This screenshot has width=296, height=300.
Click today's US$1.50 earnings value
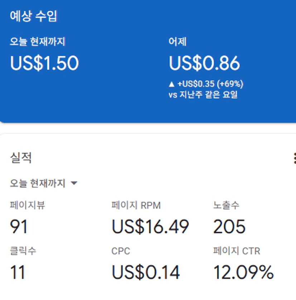click(44, 63)
